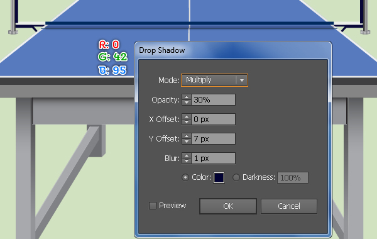Increase Y Offset with the up arrow

(x=187, y=136)
